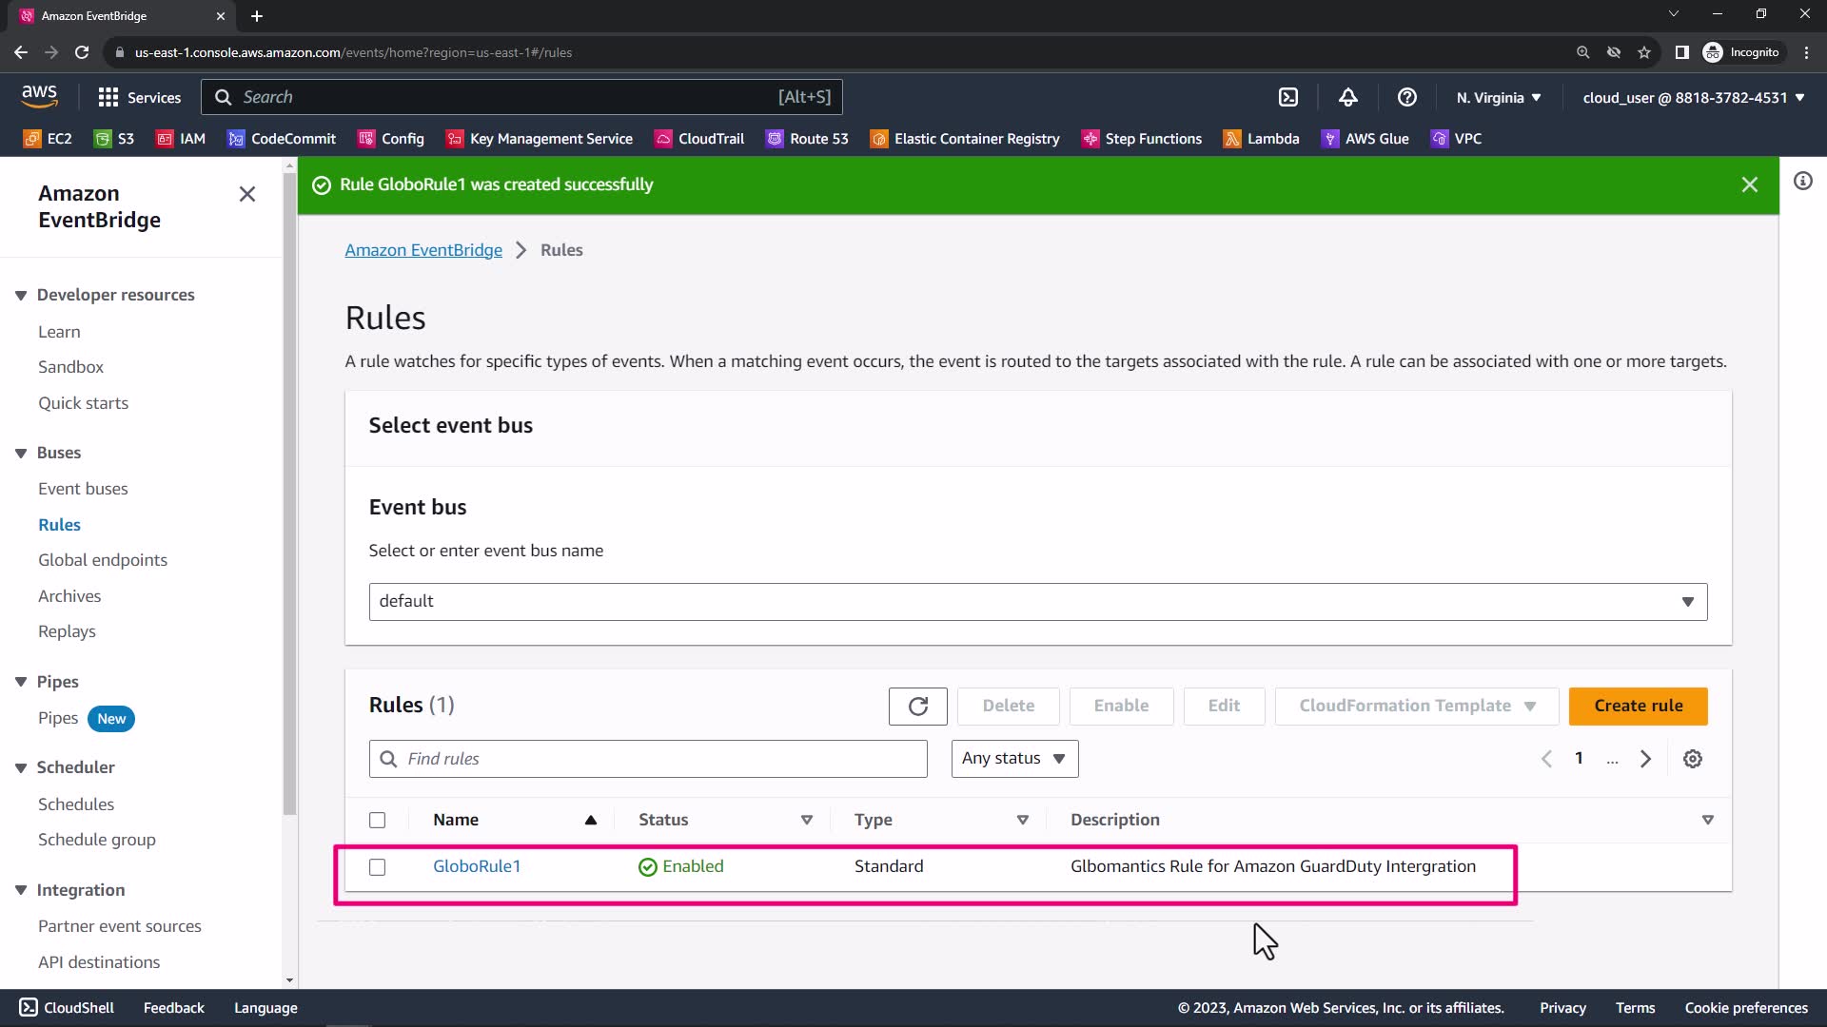1827x1027 pixels.
Task: Click the Lambda shortcut icon in favorites bar
Action: pos(1232,139)
